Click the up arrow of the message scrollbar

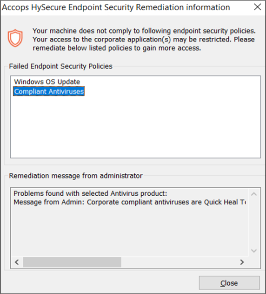click(254, 194)
